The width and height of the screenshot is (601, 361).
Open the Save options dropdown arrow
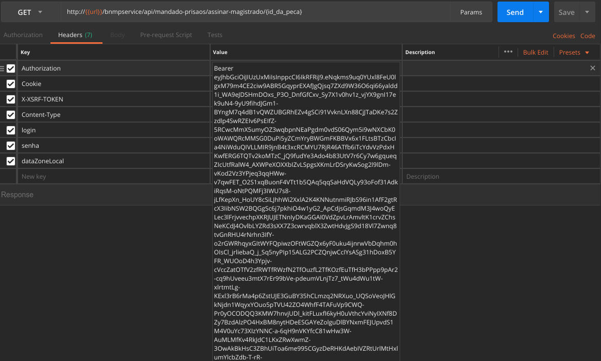click(x=587, y=12)
